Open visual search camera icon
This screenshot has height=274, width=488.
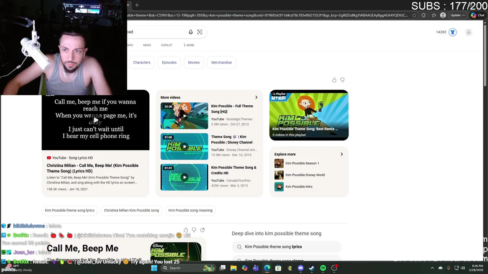200,32
